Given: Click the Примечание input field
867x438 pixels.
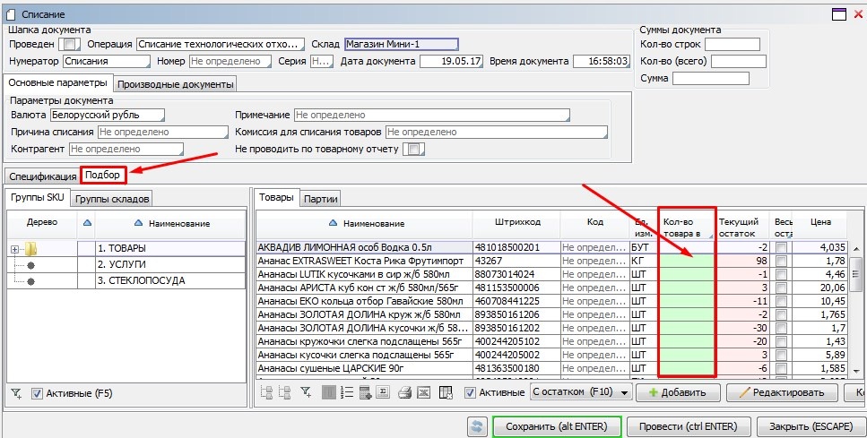Looking at the screenshot, I should pos(432,116).
